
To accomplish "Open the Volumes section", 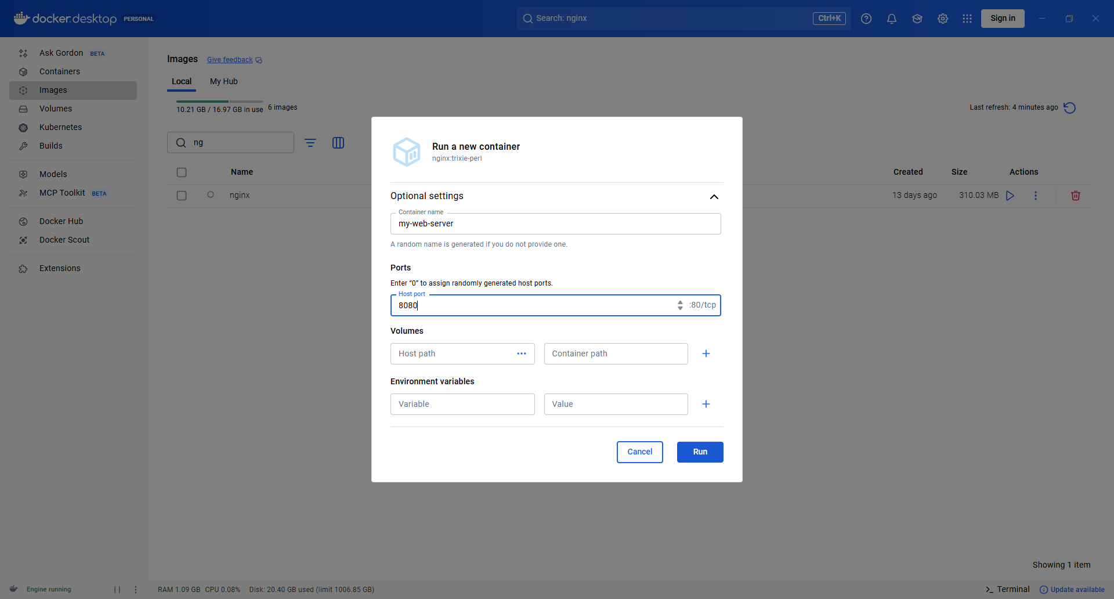I will point(73,109).
